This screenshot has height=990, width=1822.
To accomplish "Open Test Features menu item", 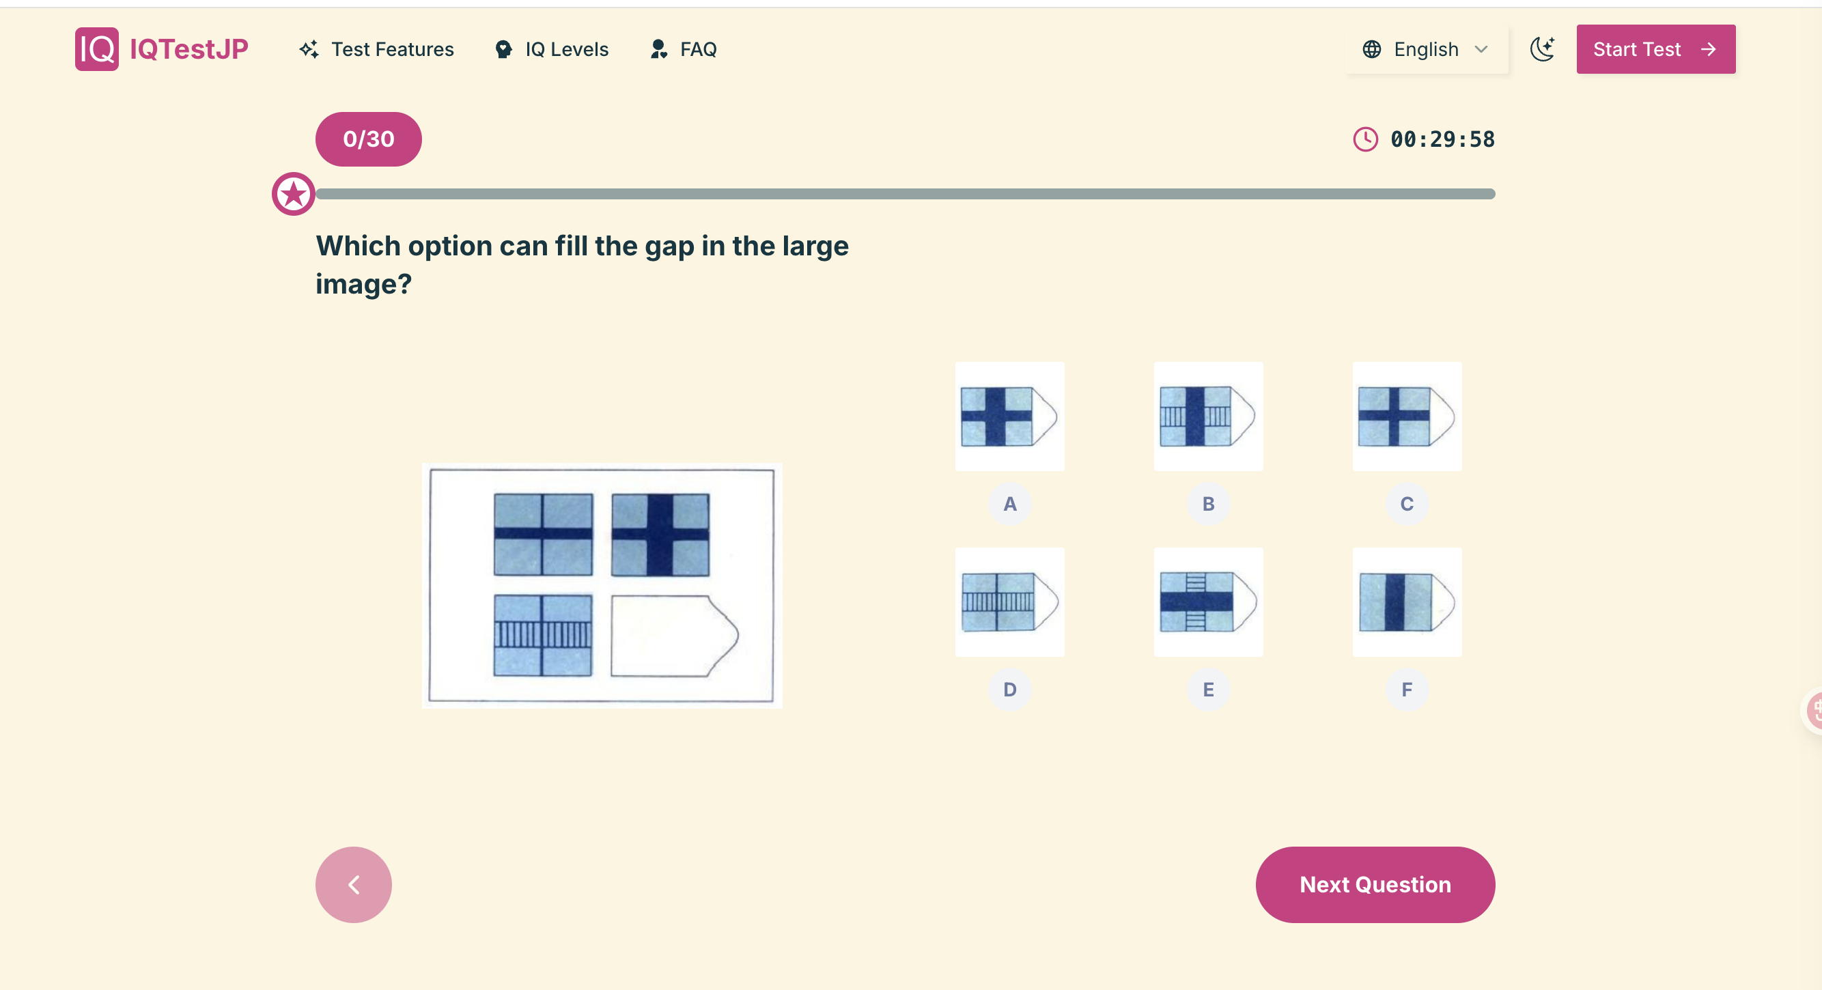I will coord(377,48).
